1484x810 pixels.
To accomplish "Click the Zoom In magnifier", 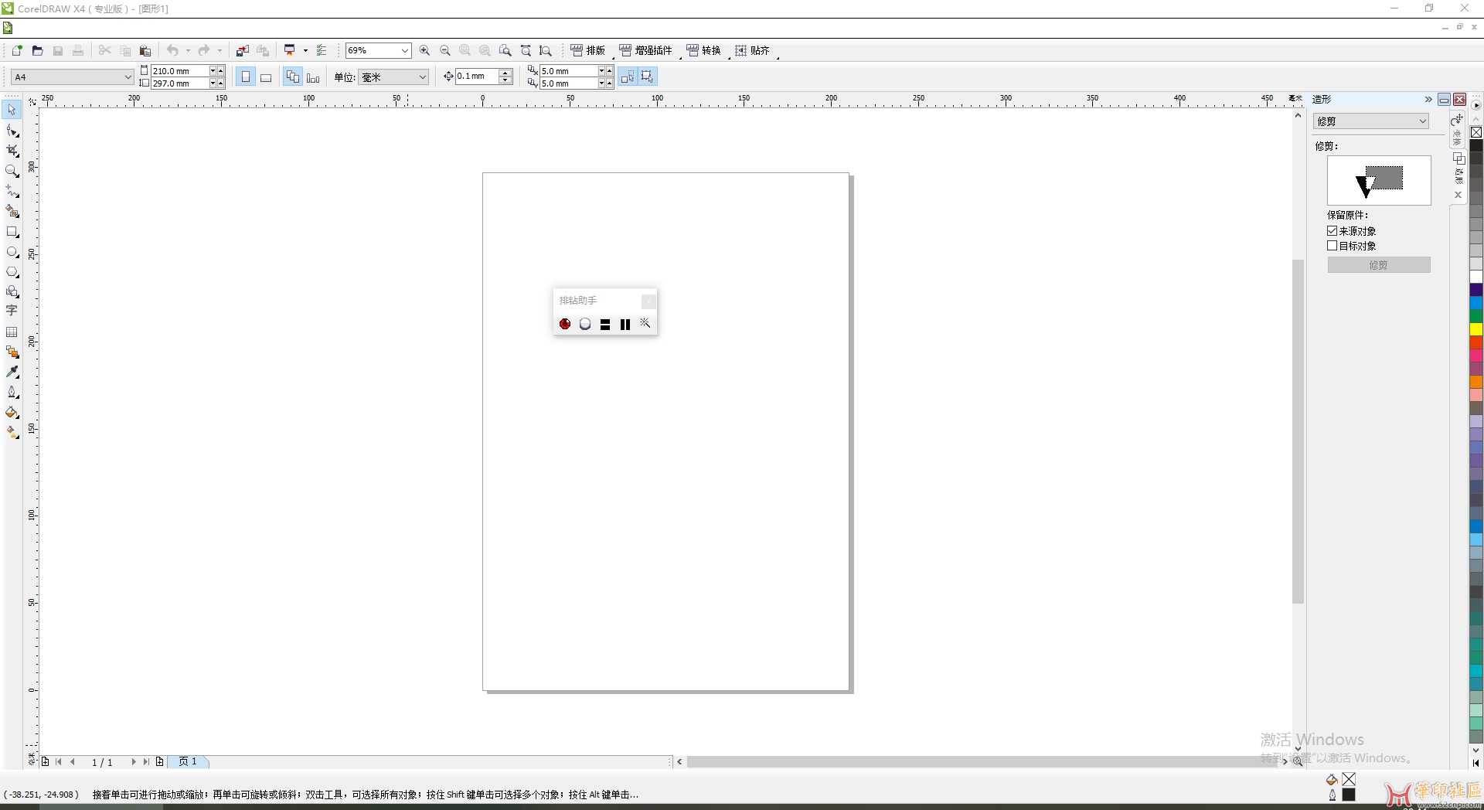I will (424, 50).
